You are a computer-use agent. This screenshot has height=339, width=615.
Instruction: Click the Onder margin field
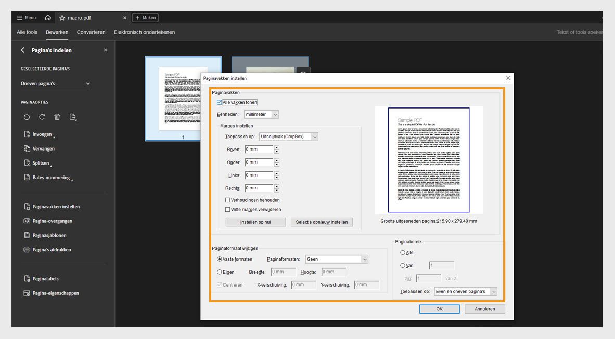coord(259,162)
